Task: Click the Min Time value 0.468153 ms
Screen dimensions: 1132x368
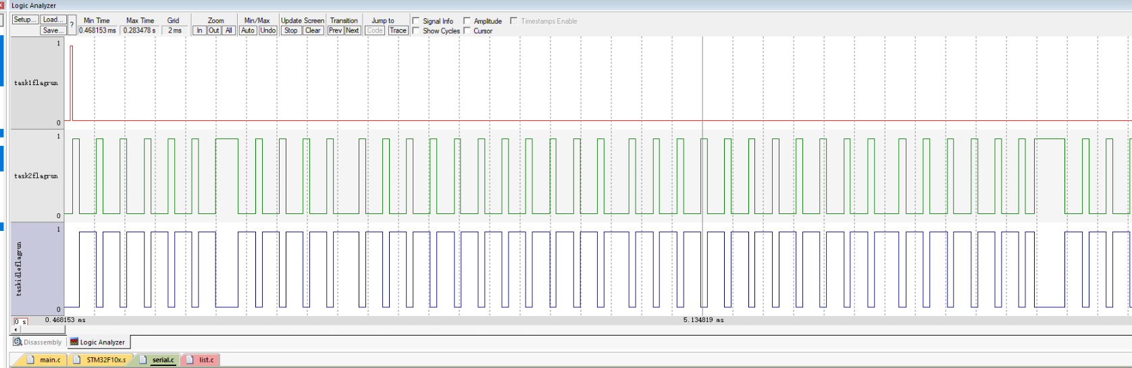Action: (x=97, y=30)
